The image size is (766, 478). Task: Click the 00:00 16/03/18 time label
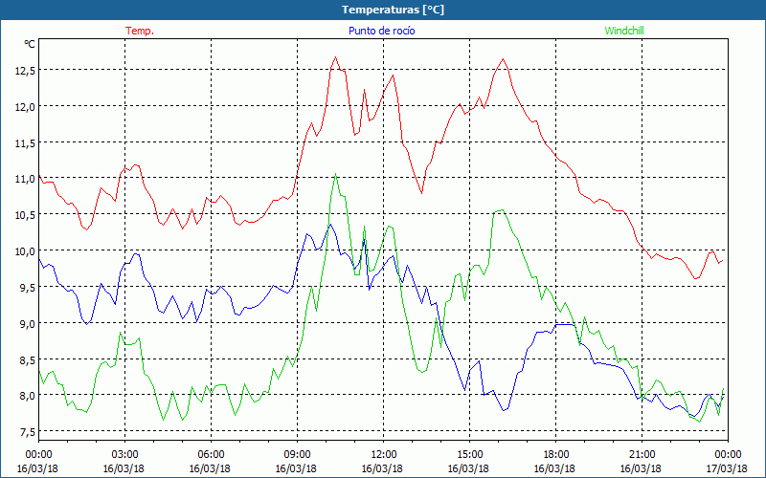pyautogui.click(x=37, y=462)
